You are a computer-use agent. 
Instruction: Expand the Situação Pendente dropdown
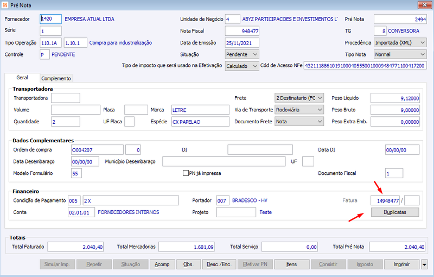(242, 54)
